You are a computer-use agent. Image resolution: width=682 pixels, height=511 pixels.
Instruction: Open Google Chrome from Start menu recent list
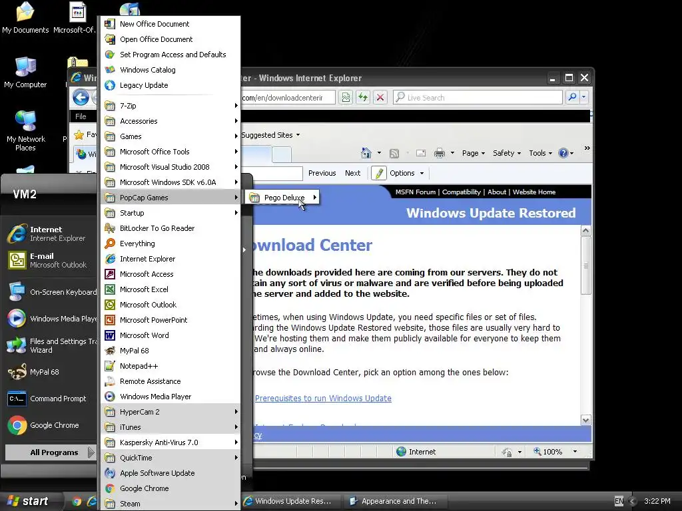(51, 425)
